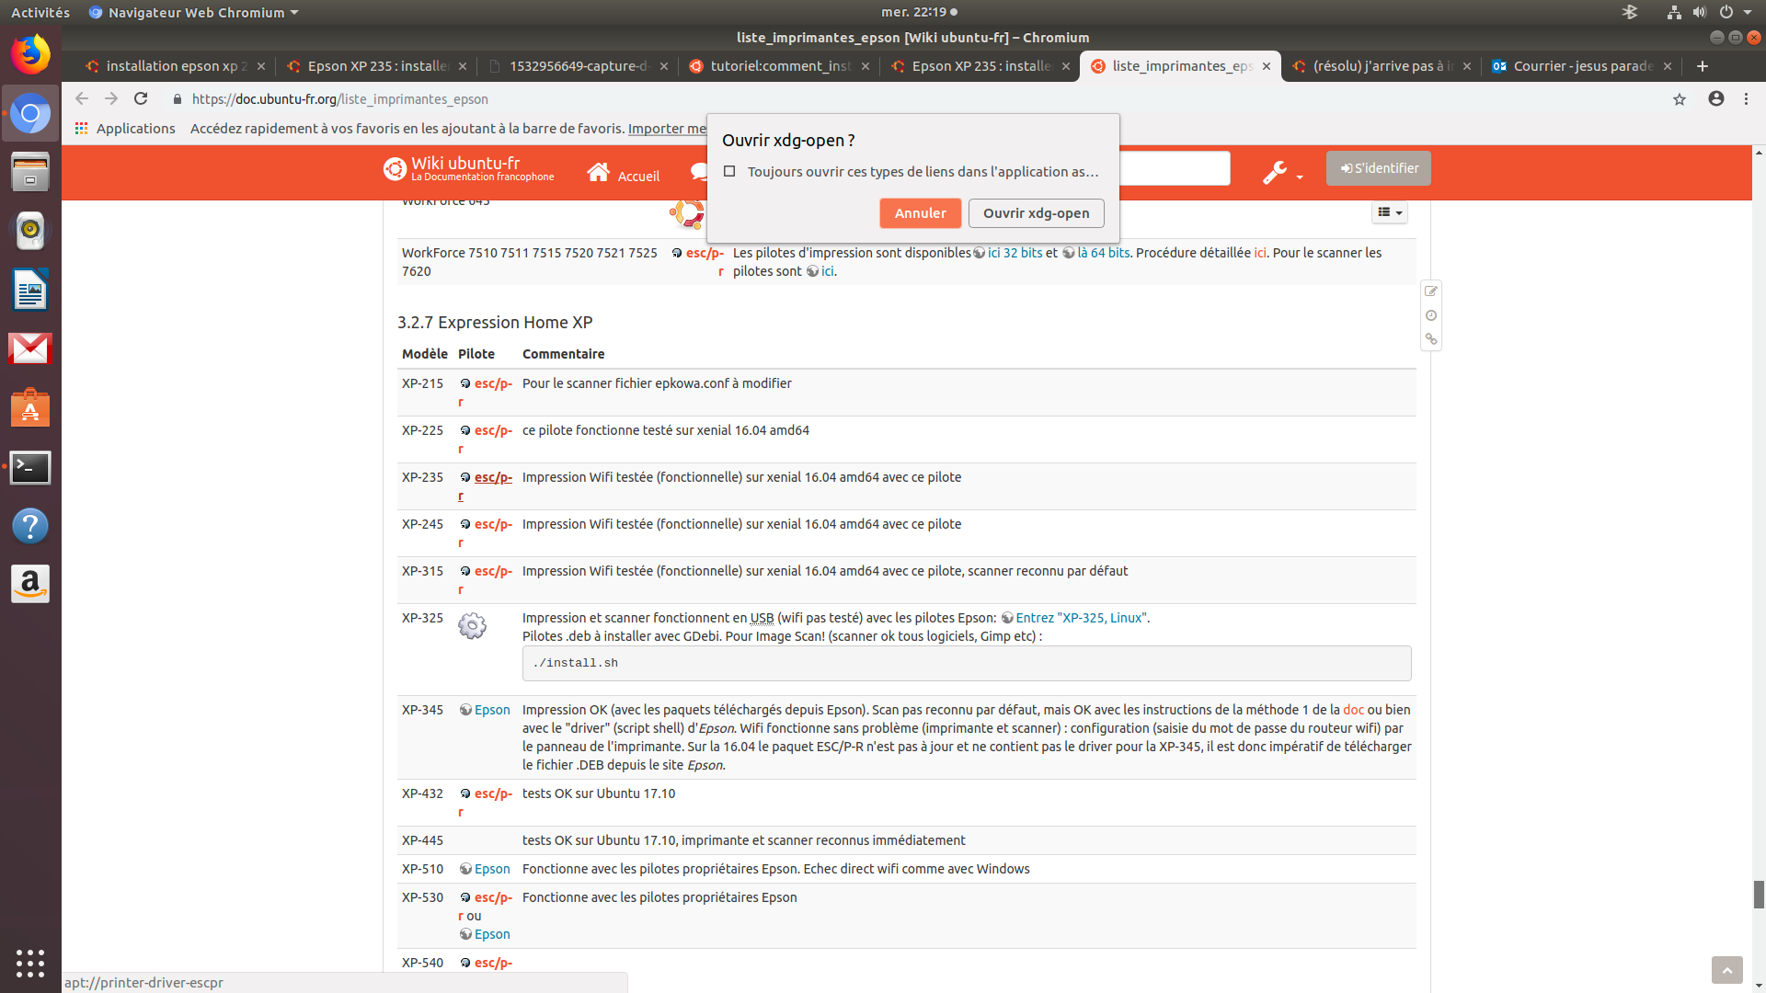This screenshot has width=1766, height=993.
Task: Click the S'identifier login button
Action: pyautogui.click(x=1378, y=168)
